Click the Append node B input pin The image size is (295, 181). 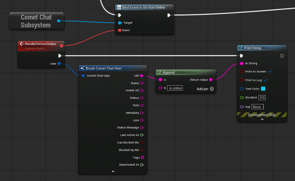coord(160,88)
